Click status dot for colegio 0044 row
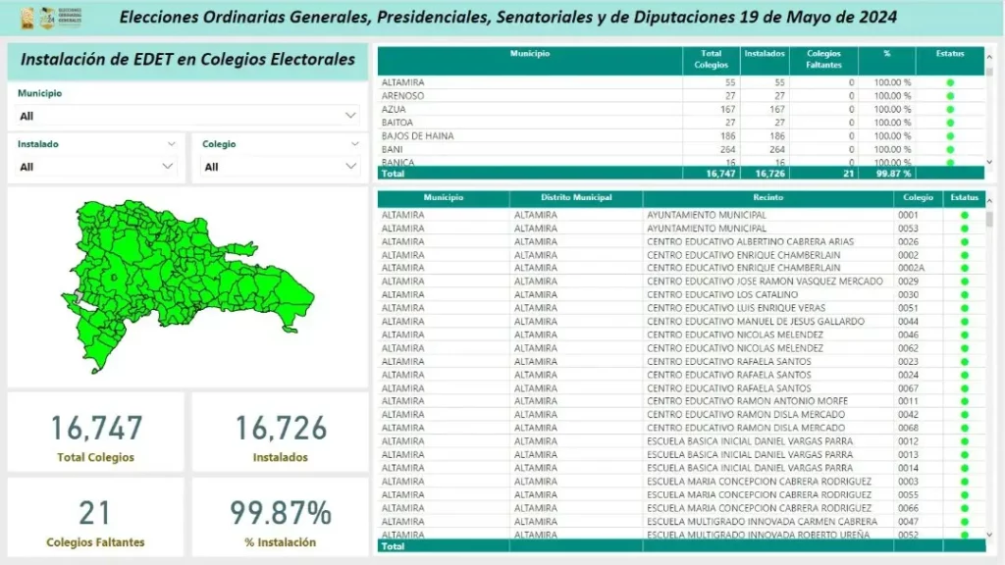 (964, 322)
